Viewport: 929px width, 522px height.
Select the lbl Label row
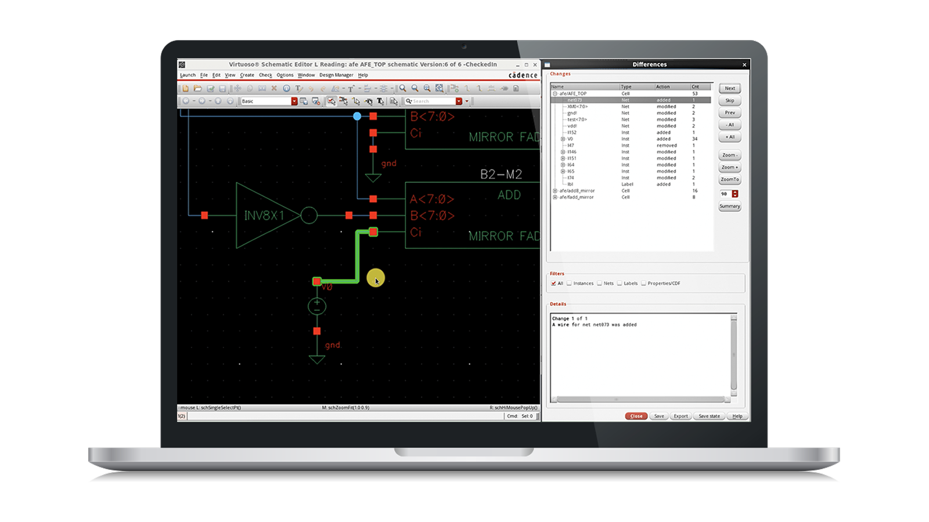click(631, 184)
